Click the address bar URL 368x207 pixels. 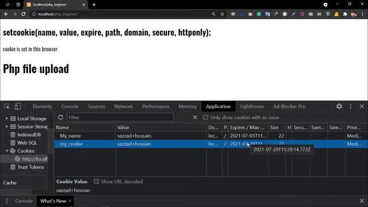(x=57, y=14)
